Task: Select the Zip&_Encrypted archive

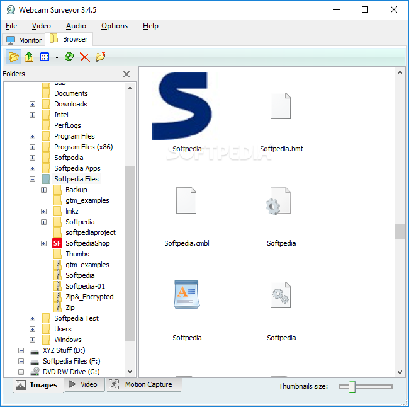Action: click(x=89, y=297)
